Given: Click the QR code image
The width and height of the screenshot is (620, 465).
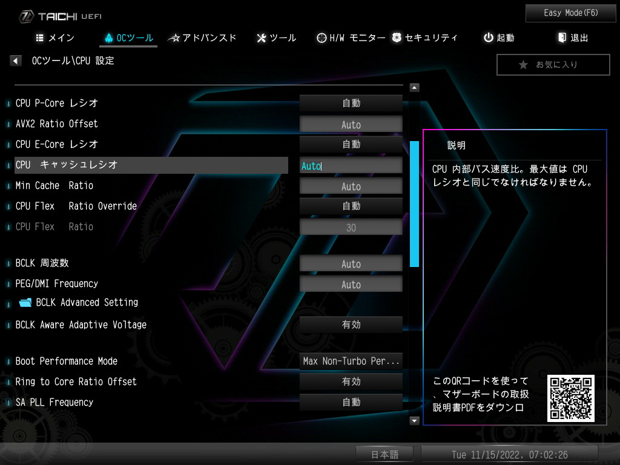Looking at the screenshot, I should tap(570, 398).
